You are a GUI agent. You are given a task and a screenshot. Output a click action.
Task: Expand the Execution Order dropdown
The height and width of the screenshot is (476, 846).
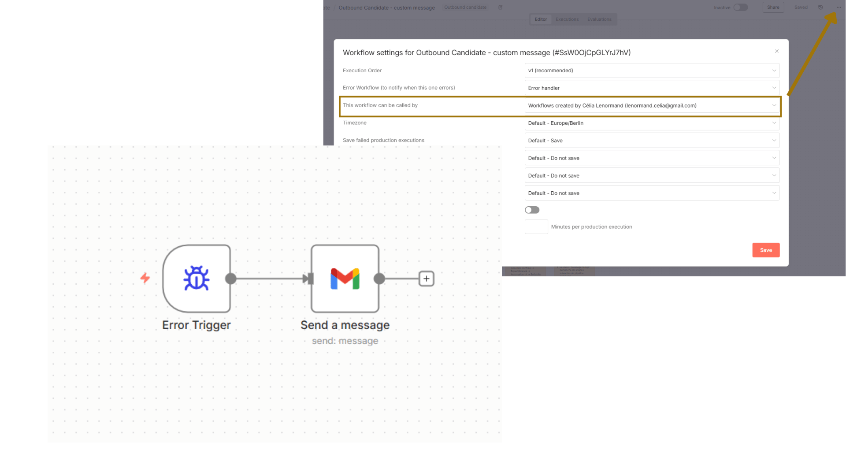652,71
